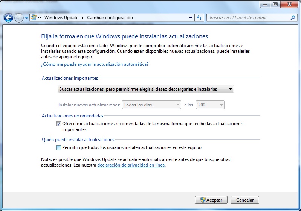This screenshot has height=211, width=301.
Task: Select Cambiar configuración breadcrumb
Action: (110, 18)
